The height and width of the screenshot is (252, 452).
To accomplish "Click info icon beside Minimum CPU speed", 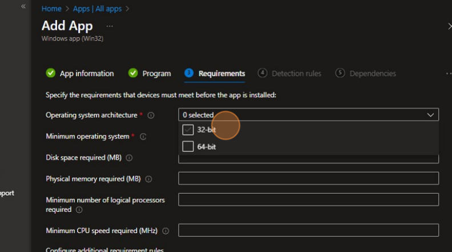I will pos(166,231).
